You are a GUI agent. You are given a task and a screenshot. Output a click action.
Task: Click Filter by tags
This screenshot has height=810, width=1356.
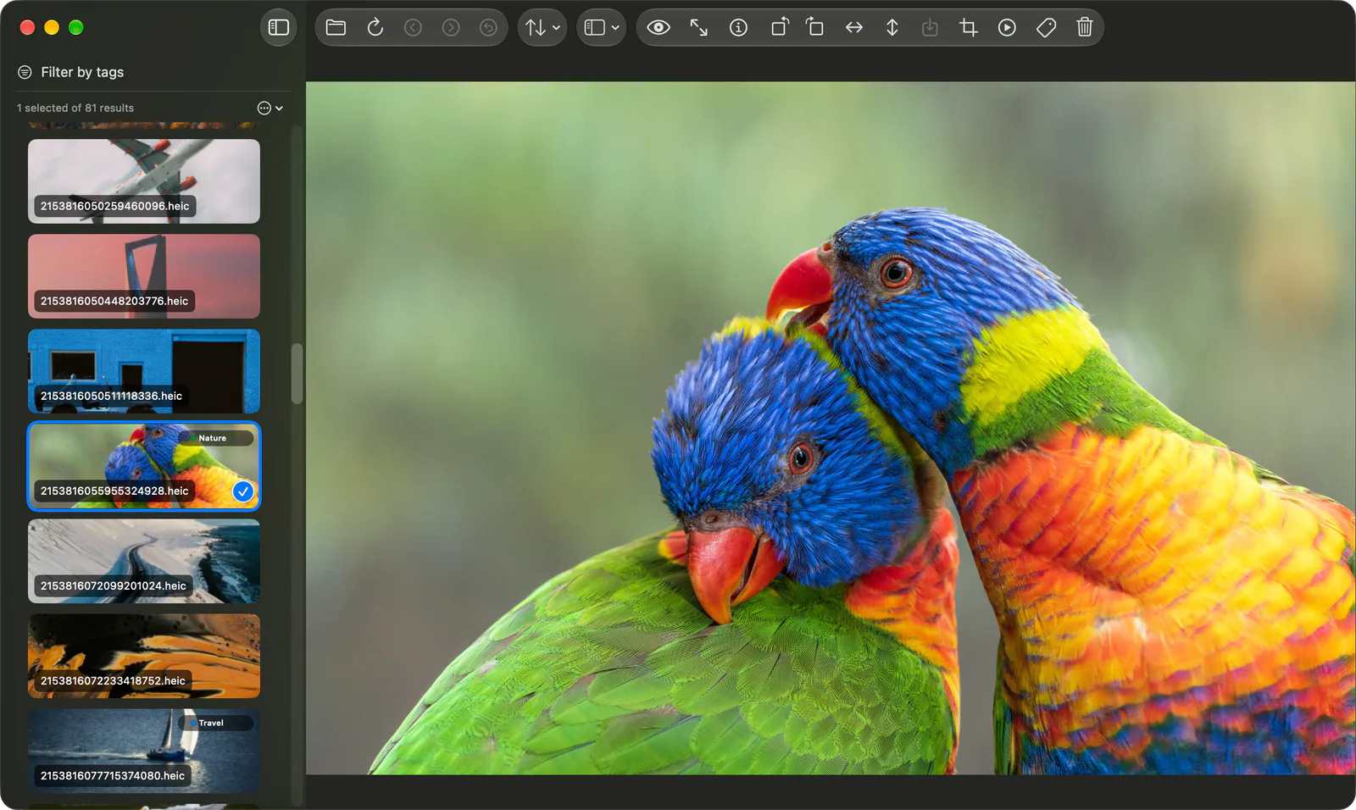[x=82, y=72]
